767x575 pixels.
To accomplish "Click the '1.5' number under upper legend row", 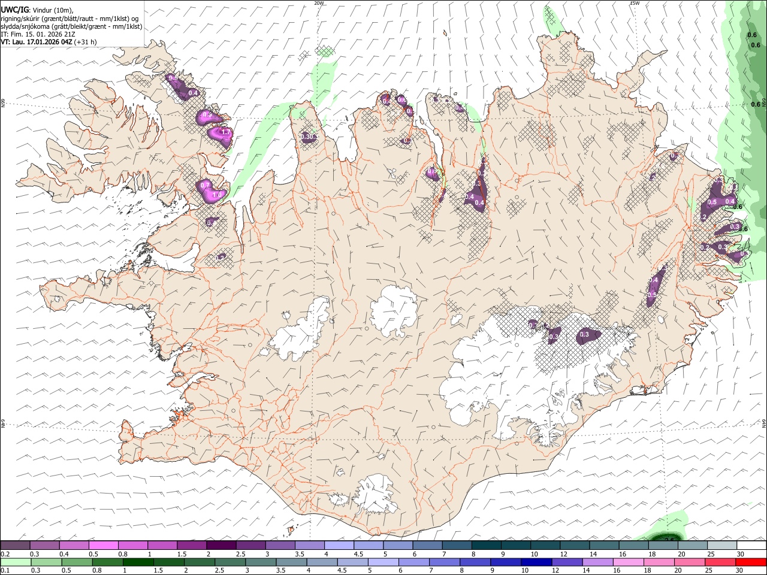I will [182, 554].
